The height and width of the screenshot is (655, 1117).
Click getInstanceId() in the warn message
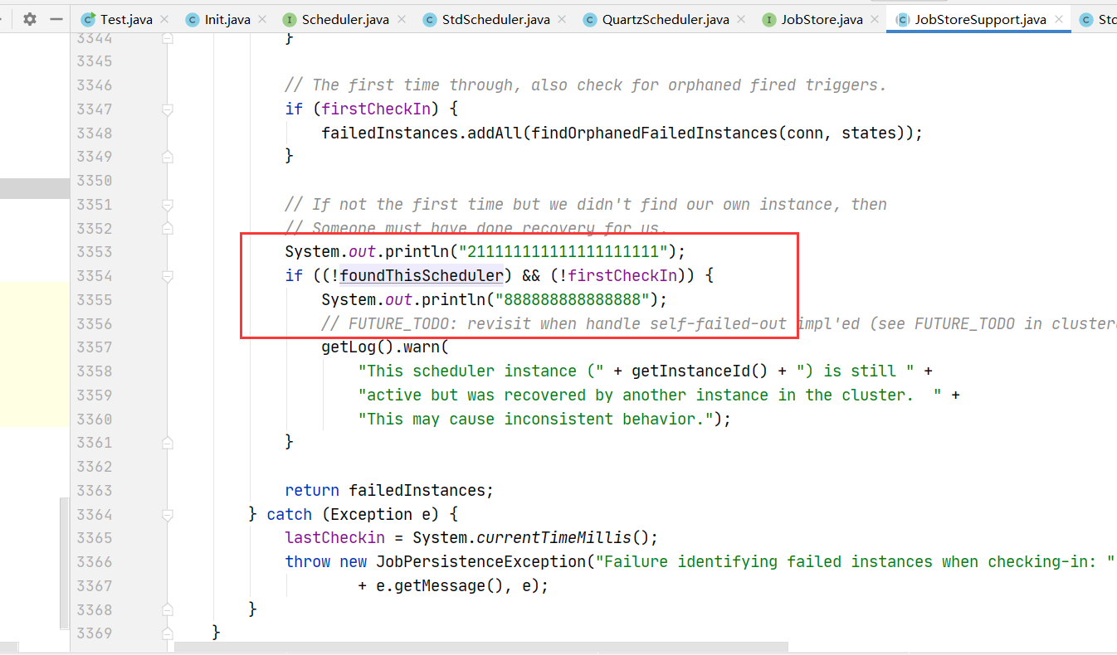(x=700, y=371)
